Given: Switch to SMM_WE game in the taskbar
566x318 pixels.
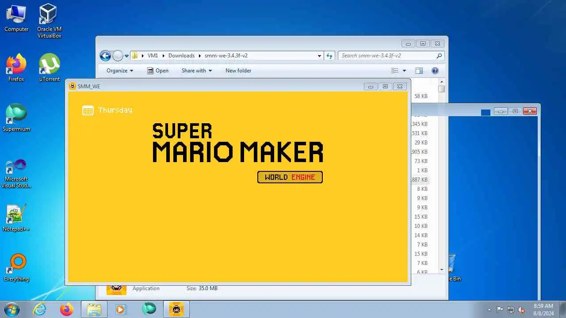Looking at the screenshot, I should pos(176,309).
